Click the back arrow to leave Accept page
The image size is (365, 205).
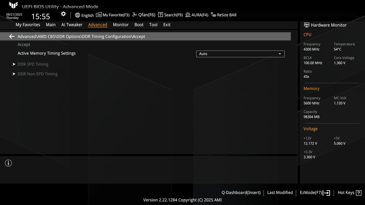click(11, 36)
